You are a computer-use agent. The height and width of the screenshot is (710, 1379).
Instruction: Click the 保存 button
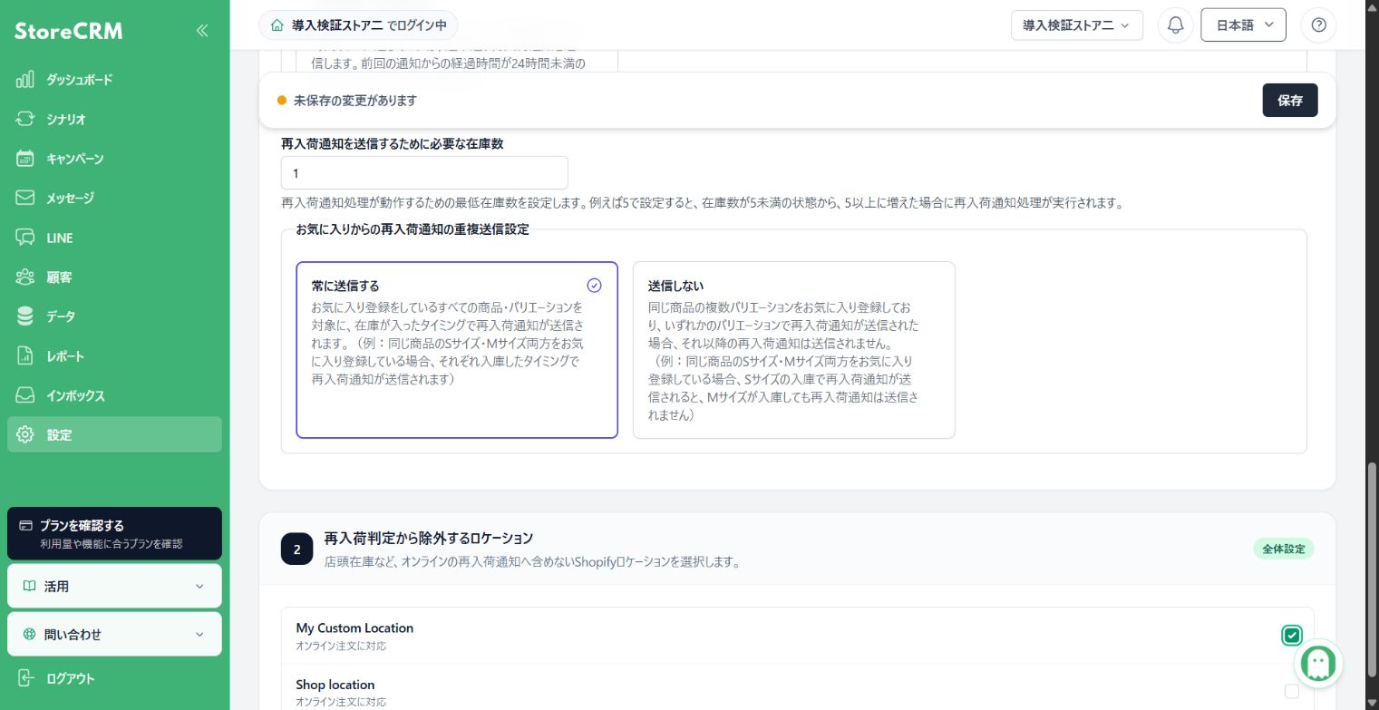(1290, 100)
